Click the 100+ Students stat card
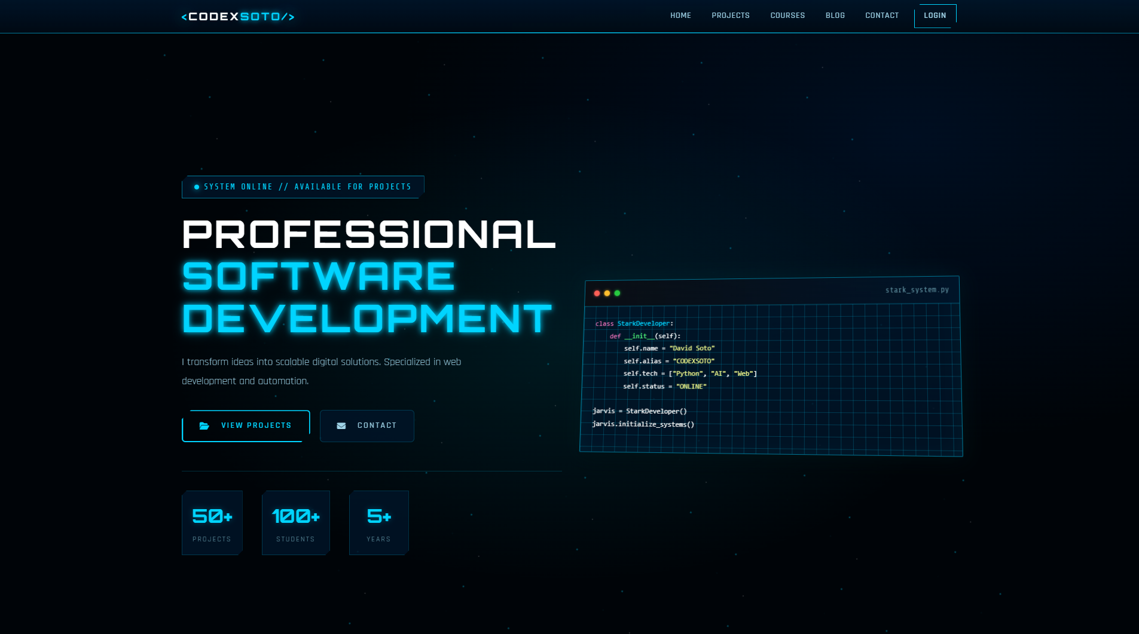1139x634 pixels. pos(295,523)
